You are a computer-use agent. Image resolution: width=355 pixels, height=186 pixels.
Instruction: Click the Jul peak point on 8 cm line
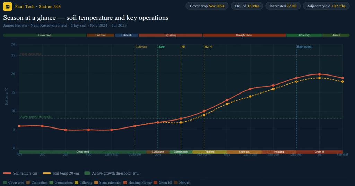319,74
